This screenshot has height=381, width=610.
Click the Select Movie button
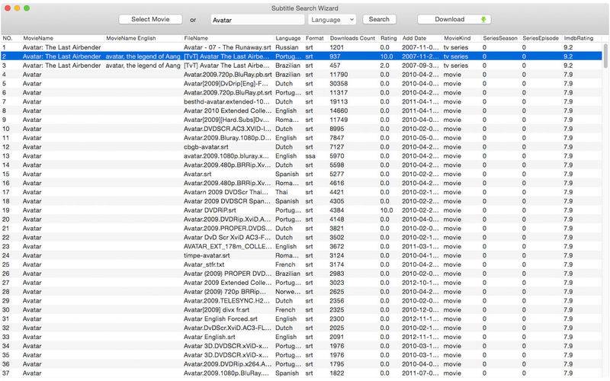pos(150,20)
